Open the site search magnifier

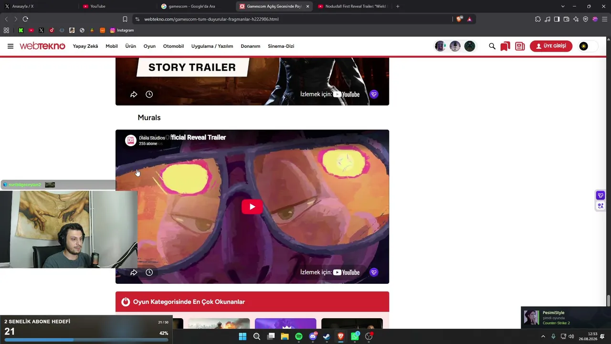pos(492,46)
